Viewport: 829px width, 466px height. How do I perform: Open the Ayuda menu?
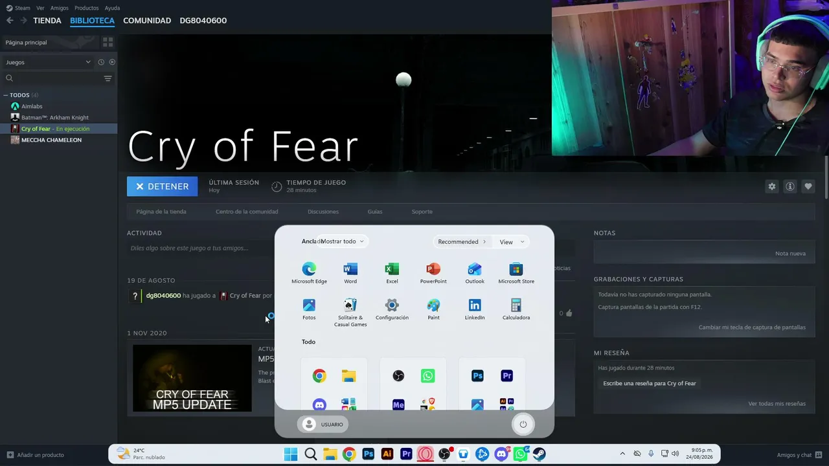pos(112,8)
